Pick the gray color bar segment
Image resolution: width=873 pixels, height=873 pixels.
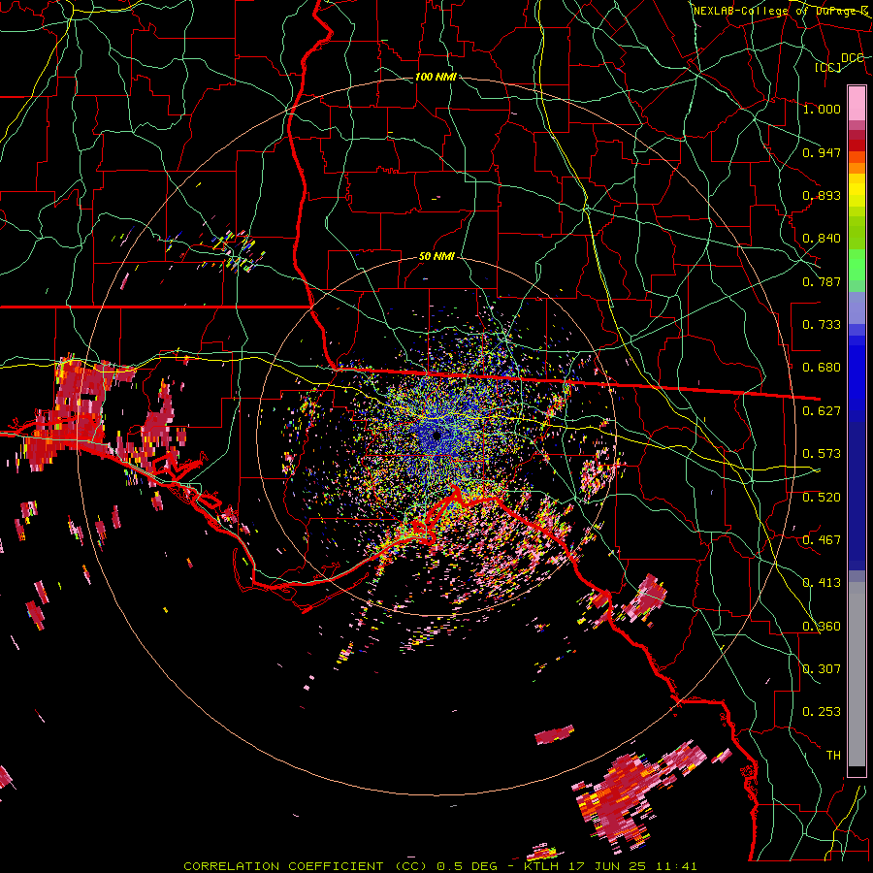857,674
